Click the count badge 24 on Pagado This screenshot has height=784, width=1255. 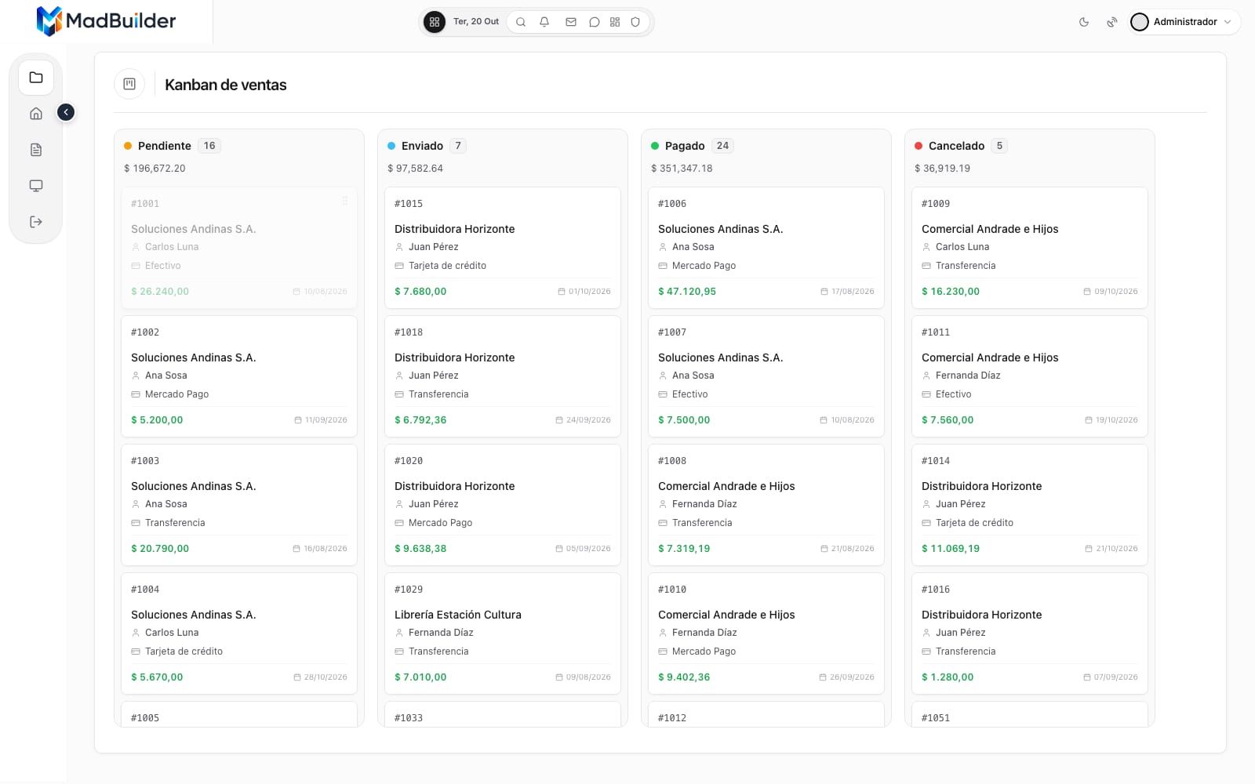722,146
